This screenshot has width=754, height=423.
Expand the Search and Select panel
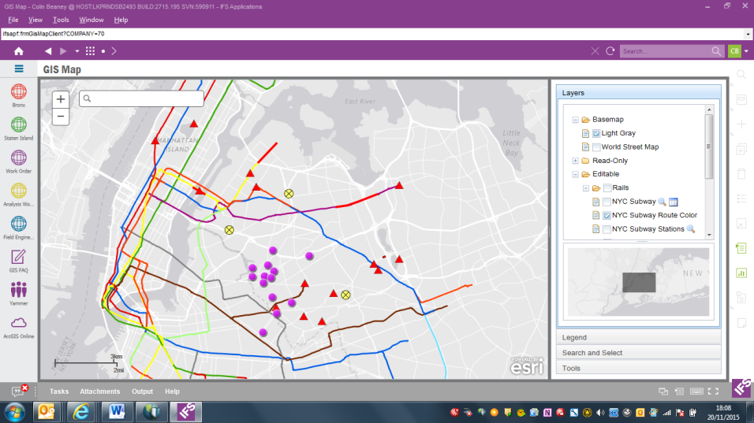tap(639, 352)
